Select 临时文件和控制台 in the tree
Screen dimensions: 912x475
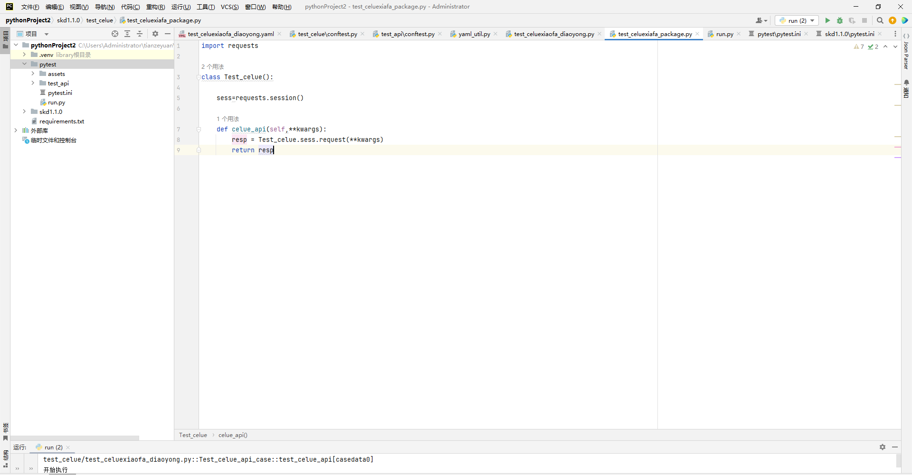[x=53, y=140]
